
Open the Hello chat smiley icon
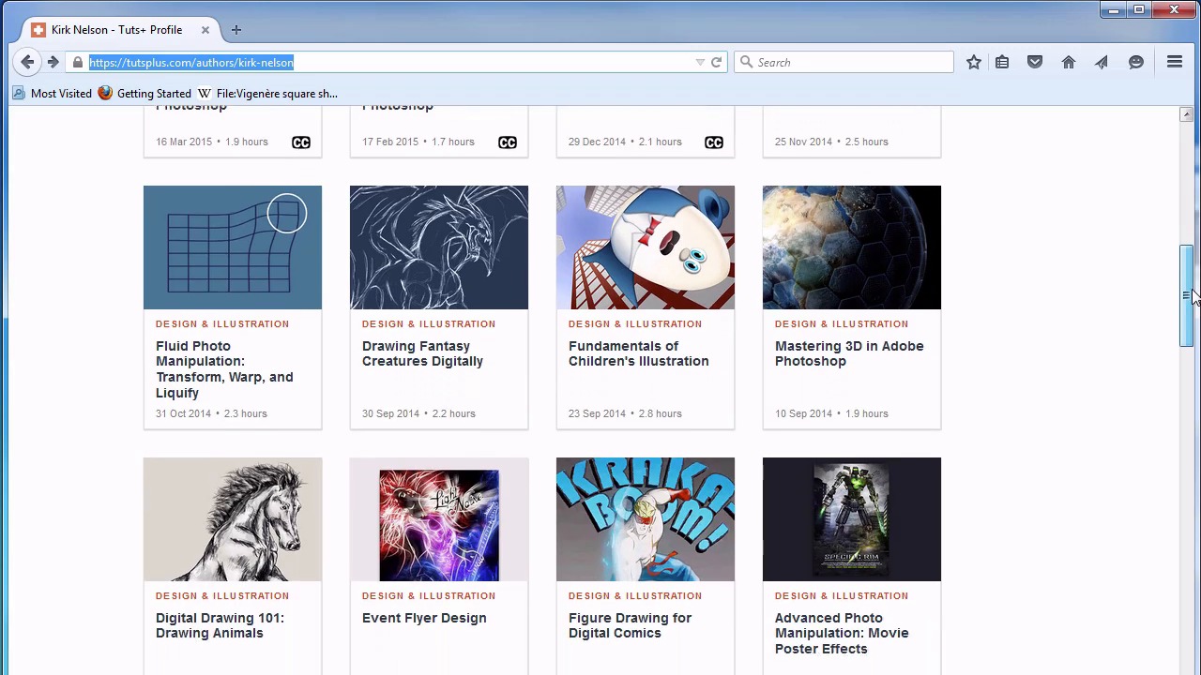(1136, 62)
